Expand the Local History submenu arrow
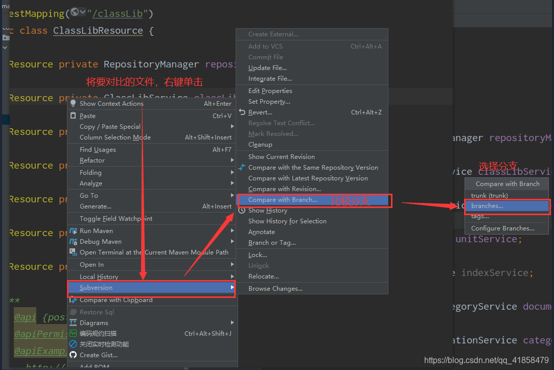Screen dimensions: 554x370 pos(232,276)
